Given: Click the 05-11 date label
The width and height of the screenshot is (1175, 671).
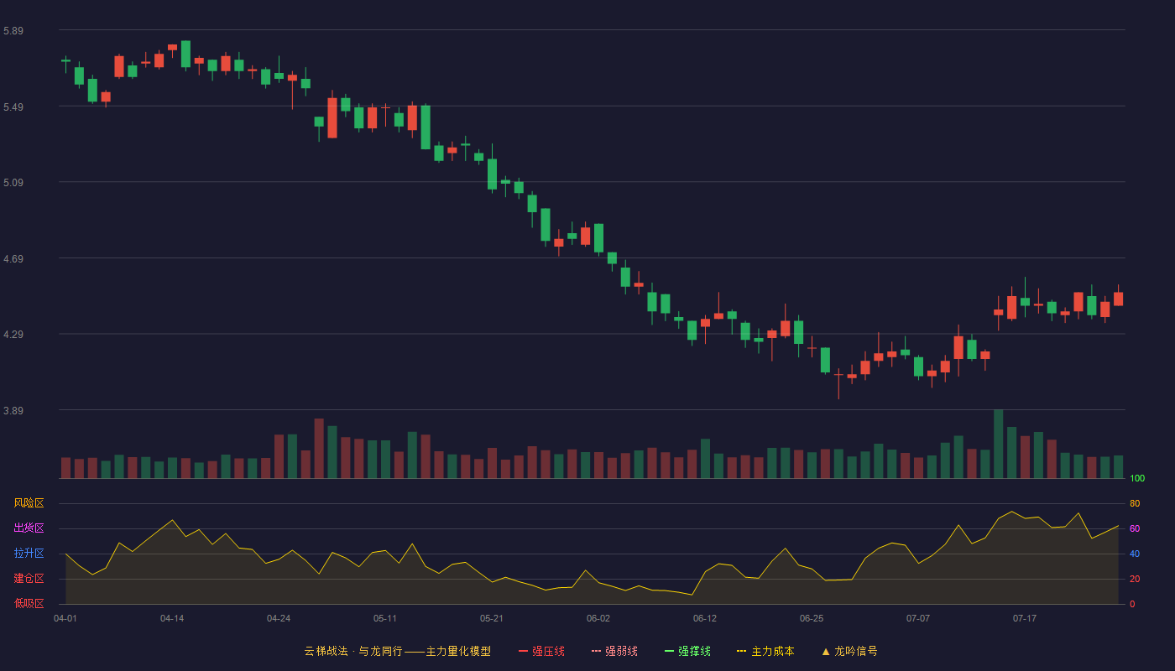Looking at the screenshot, I should coord(385,618).
